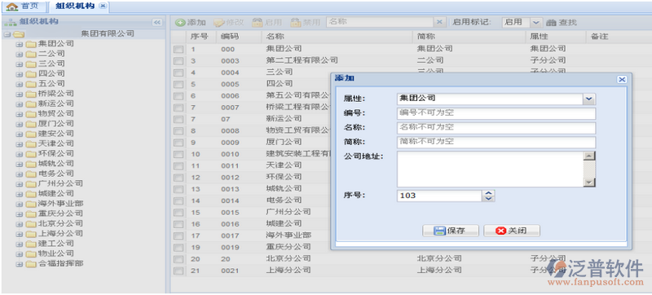Image resolution: width=652 pixels, height=295 pixels.
Task: Click the 查找 binoculars search icon
Action: (x=551, y=23)
